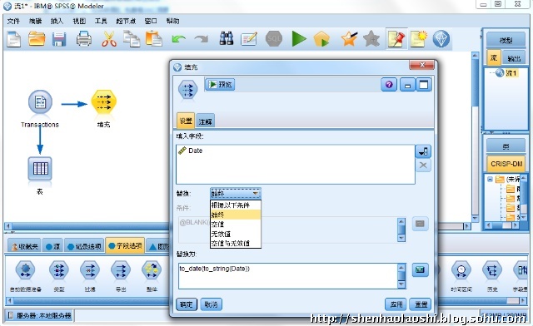Click the printer icon in toolbar
The image size is (533, 326).
click(x=83, y=39)
